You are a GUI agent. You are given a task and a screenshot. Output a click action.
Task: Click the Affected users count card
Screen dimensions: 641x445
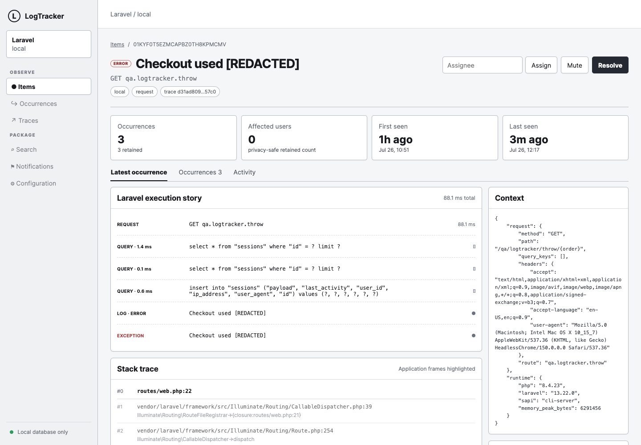coord(304,138)
